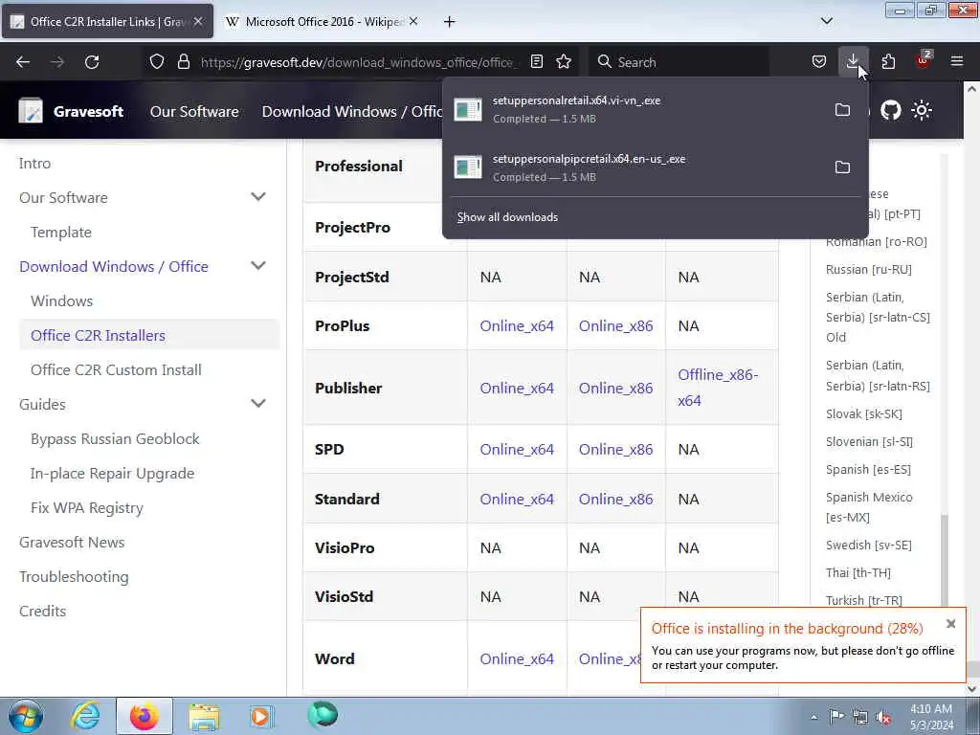Open Our Software in top navigation

pyautogui.click(x=194, y=111)
